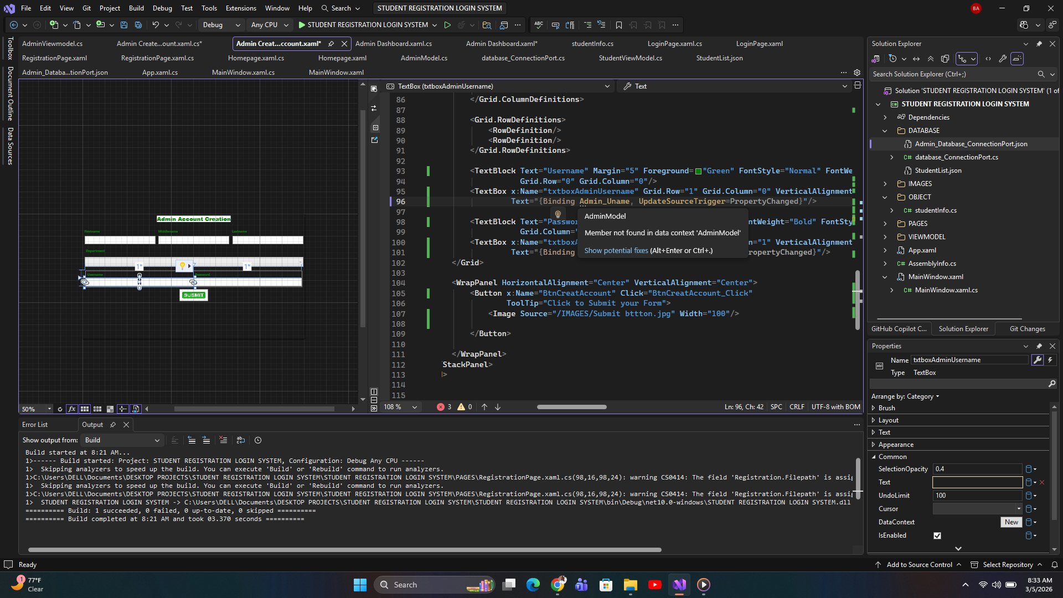This screenshot has width=1063, height=598.
Task: Click the swap panes icon in designer
Action: 374,109
